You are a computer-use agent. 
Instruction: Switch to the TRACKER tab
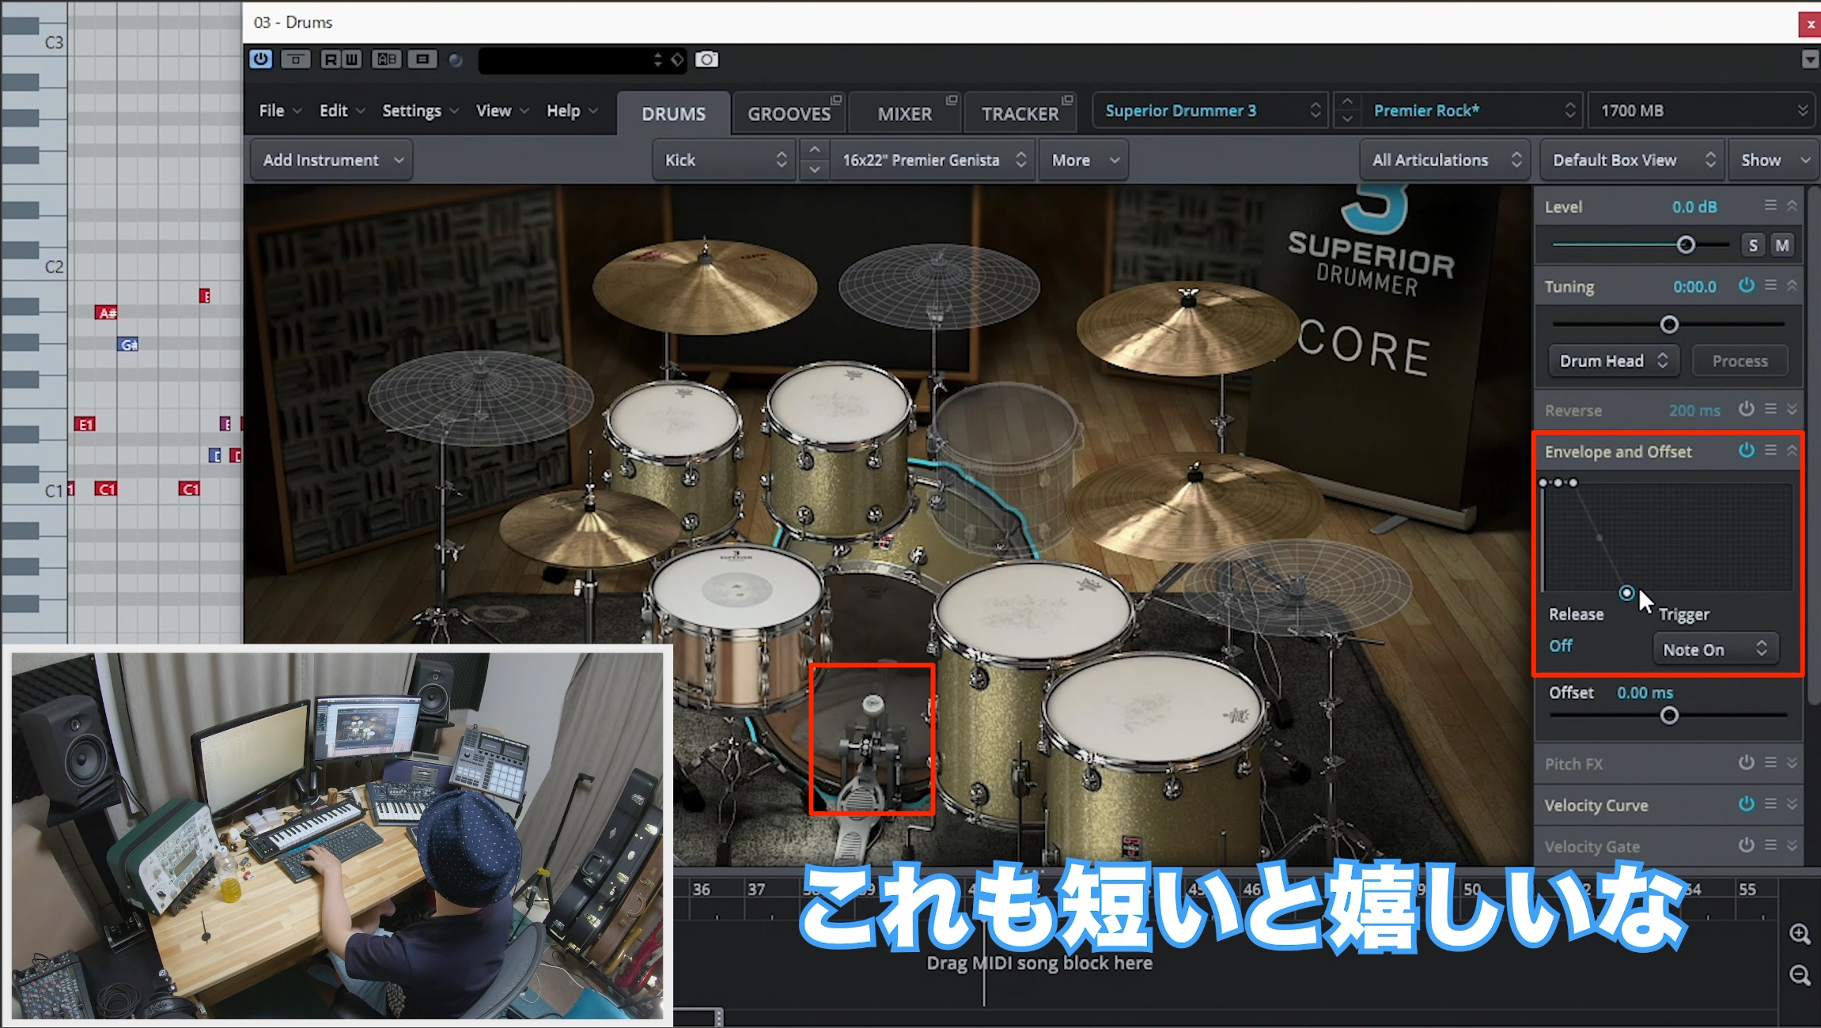1020,114
